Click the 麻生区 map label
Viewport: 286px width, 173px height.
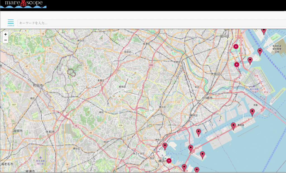pyautogui.click(x=81, y=41)
